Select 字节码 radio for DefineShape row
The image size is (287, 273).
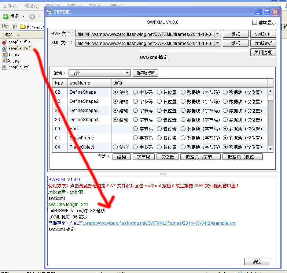tap(136, 92)
